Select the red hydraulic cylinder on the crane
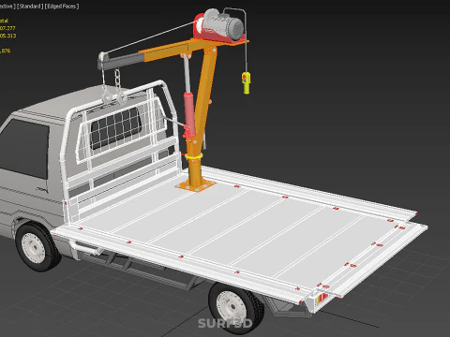The height and width of the screenshot is (337, 450). coord(188,115)
